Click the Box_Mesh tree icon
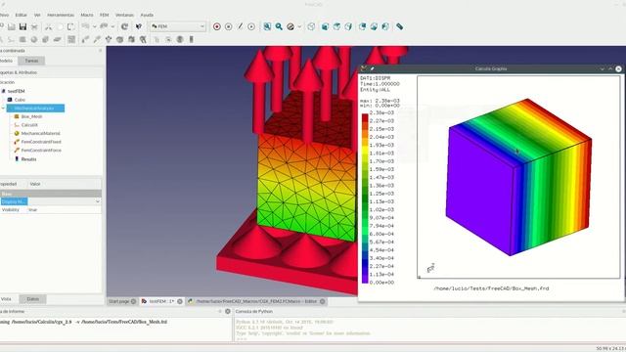Viewport: 626px width, 352px height. pos(17,116)
